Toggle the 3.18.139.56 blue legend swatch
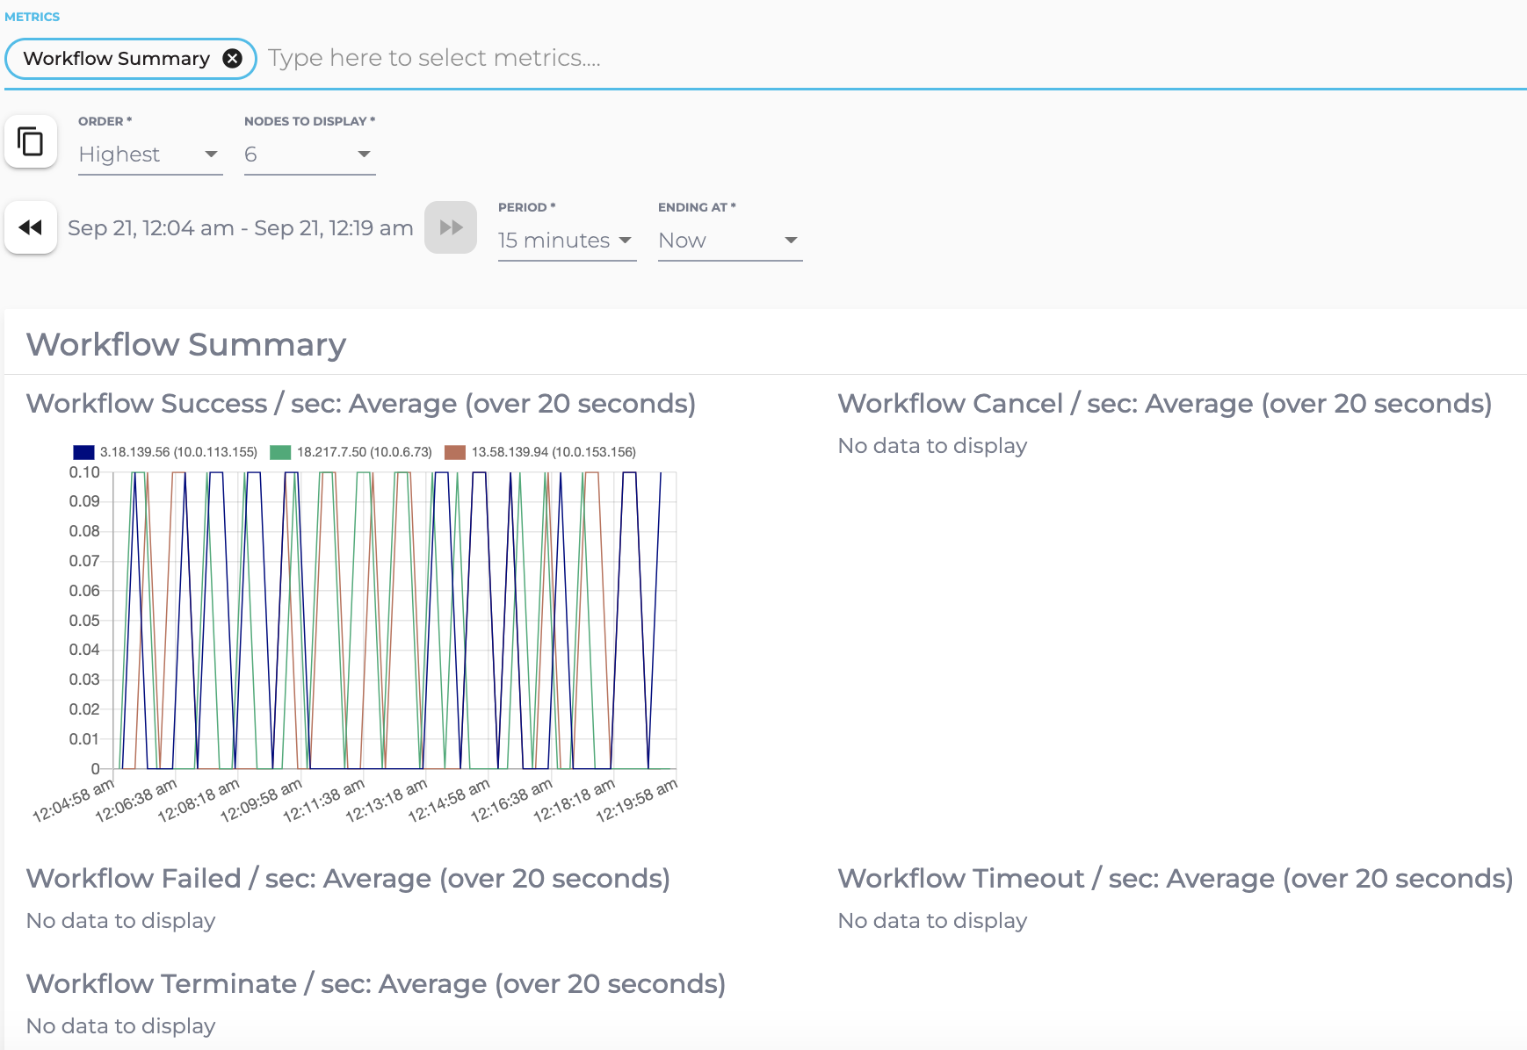 (83, 452)
